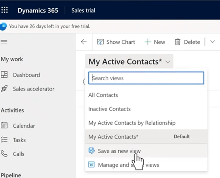Click the Activities group header
This screenshot has height=178, width=220.
[x=12, y=111]
